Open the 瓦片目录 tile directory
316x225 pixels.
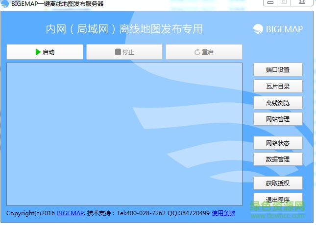pyautogui.click(x=278, y=86)
